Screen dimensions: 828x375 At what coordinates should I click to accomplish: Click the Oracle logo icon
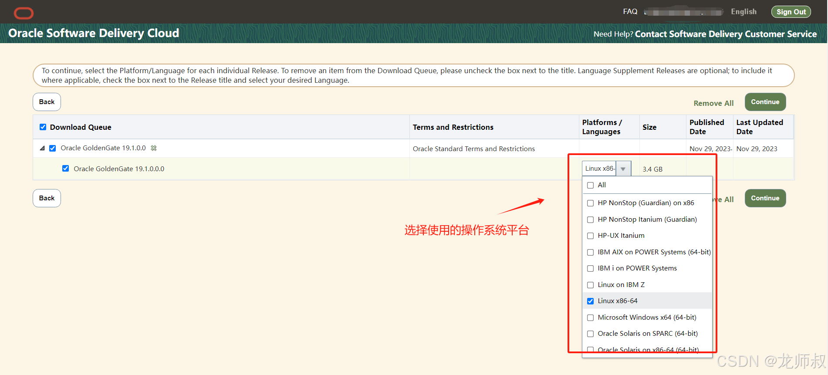tap(24, 13)
